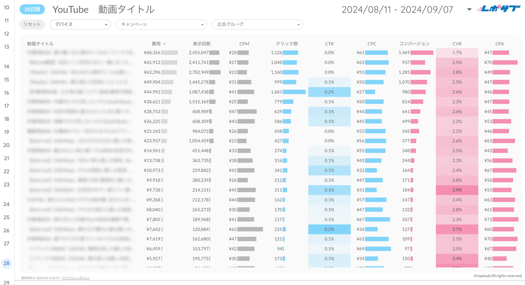Sort by the CVR column header
This screenshot has height=285, width=525.
coord(457,44)
